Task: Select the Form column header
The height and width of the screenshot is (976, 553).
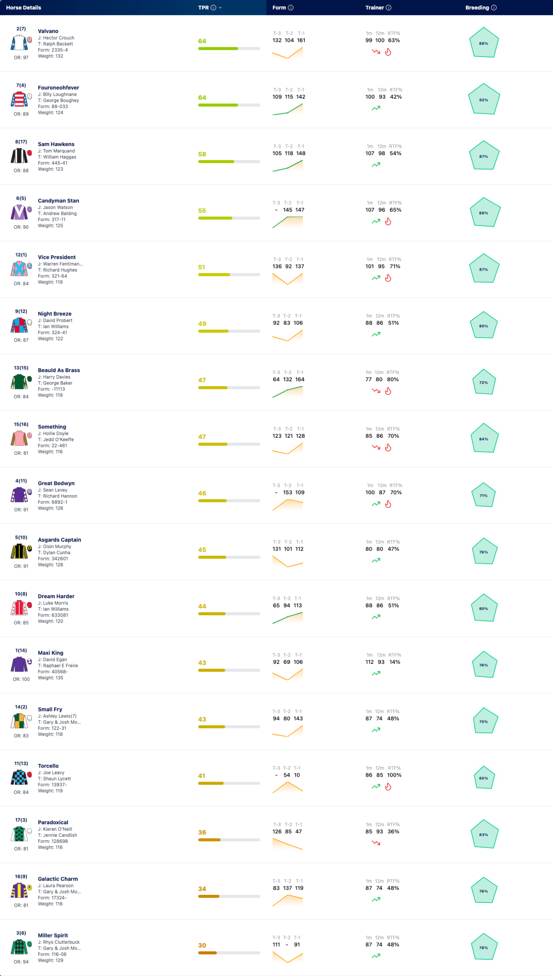Action: [279, 8]
